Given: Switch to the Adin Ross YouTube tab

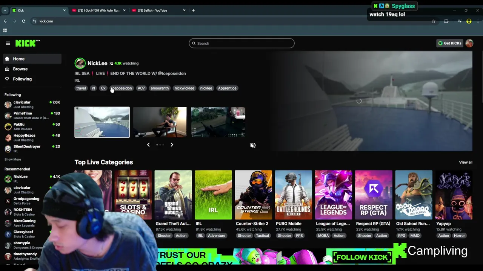Looking at the screenshot, I should [98, 11].
